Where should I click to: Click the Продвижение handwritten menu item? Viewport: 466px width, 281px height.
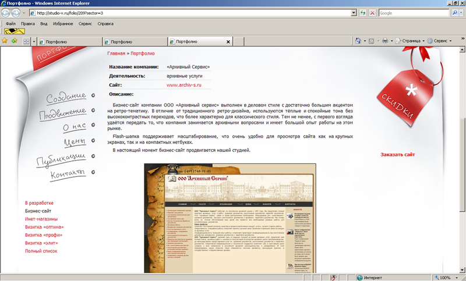click(x=63, y=114)
